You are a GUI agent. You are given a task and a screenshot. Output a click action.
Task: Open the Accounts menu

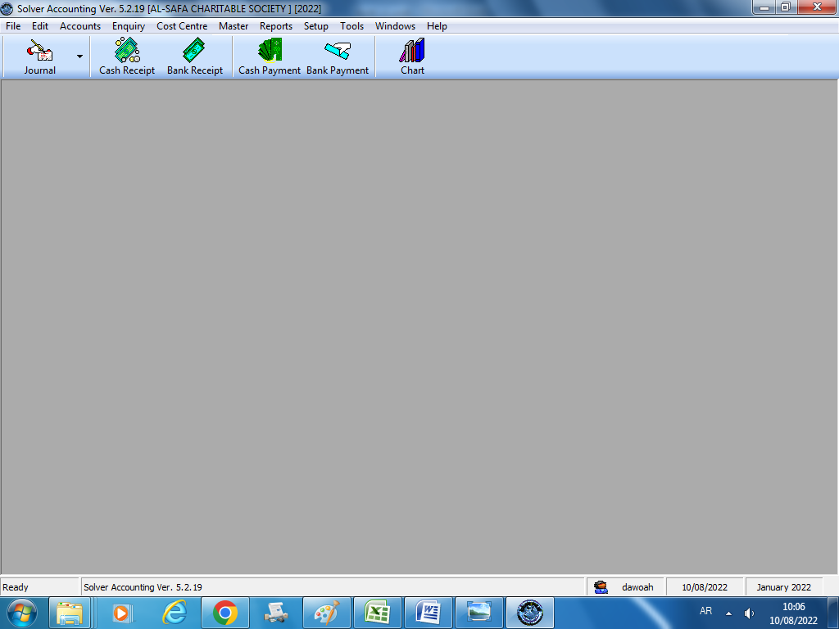(x=80, y=26)
